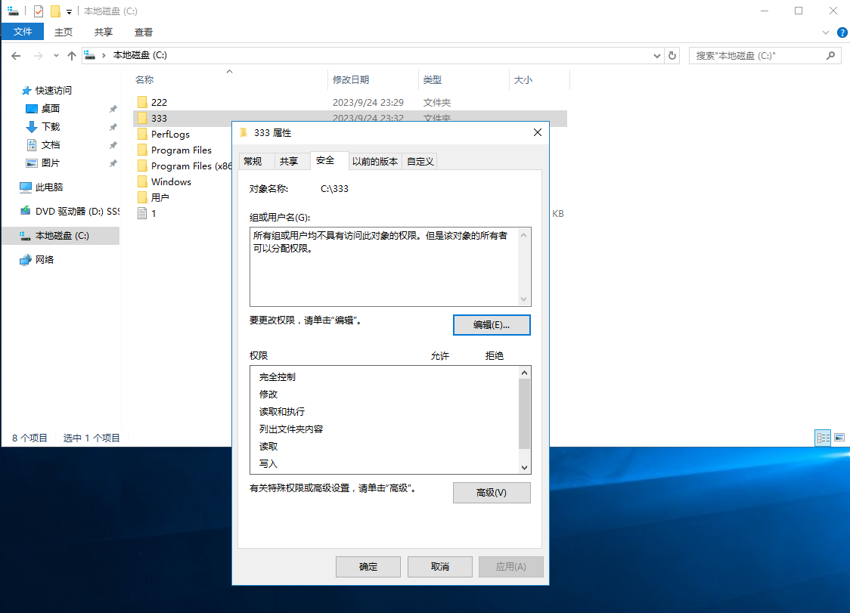Select the 用户 folder
The image size is (850, 613).
[x=160, y=198]
